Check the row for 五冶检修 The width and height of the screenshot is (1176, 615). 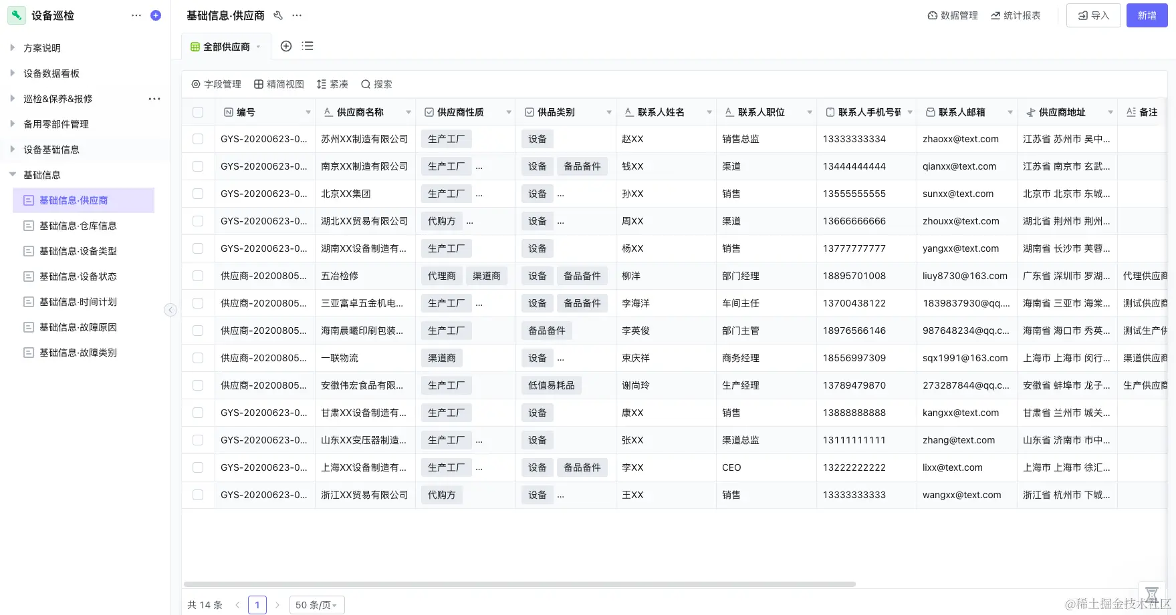click(198, 276)
